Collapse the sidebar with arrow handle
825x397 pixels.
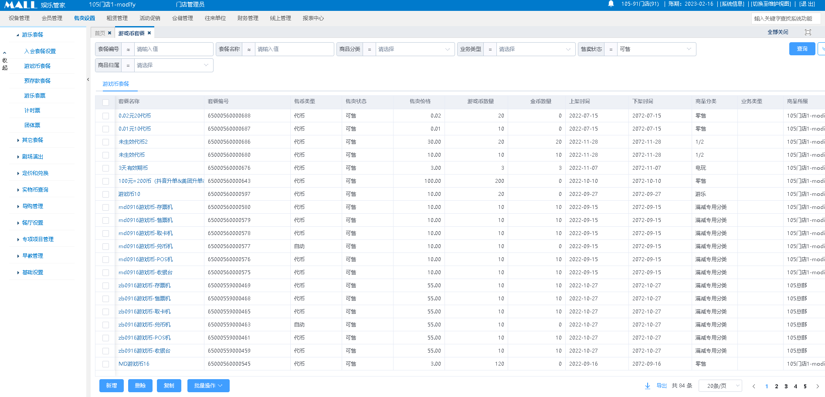click(88, 80)
